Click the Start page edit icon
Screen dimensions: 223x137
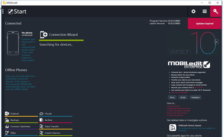point(10,11)
